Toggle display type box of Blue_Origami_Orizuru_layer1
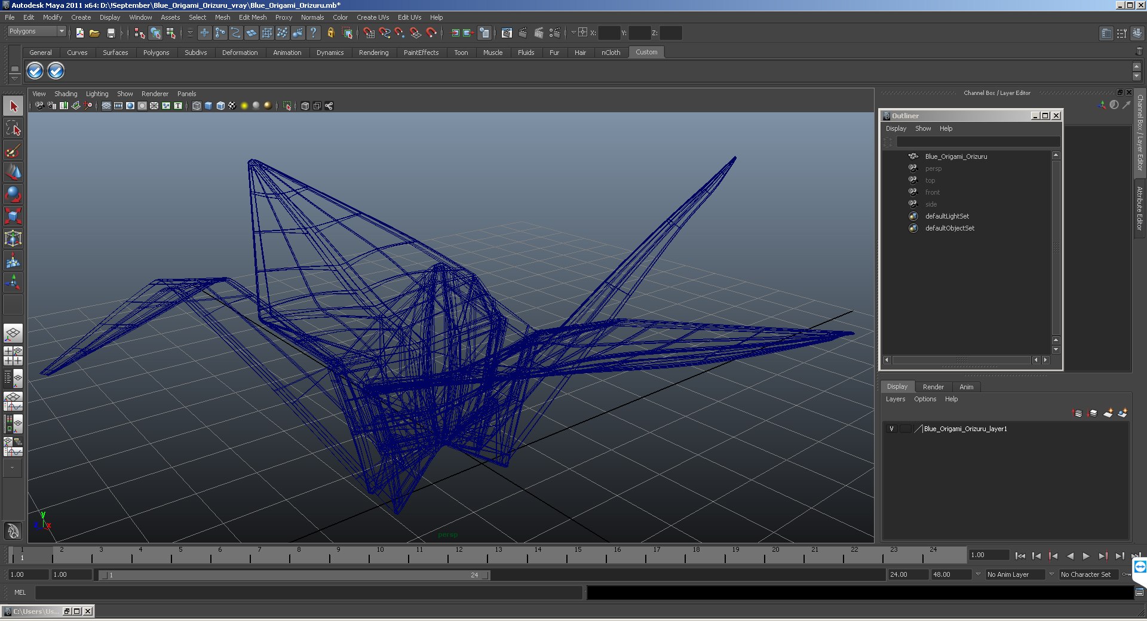The image size is (1147, 621). tap(906, 429)
